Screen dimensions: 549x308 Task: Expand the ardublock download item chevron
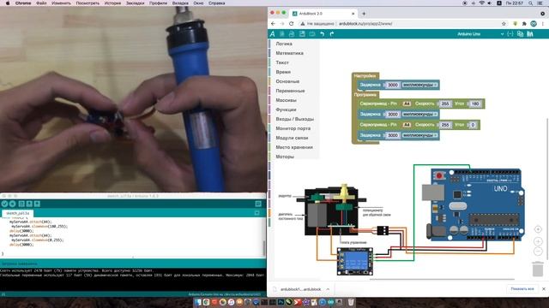[x=328, y=289]
